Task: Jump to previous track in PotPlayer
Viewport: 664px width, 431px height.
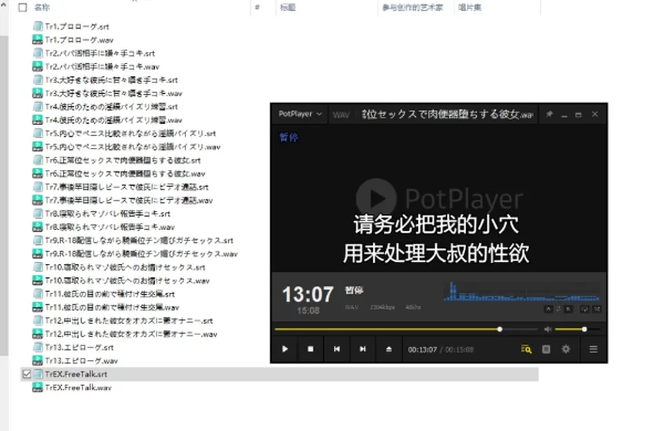Action: pyautogui.click(x=337, y=349)
